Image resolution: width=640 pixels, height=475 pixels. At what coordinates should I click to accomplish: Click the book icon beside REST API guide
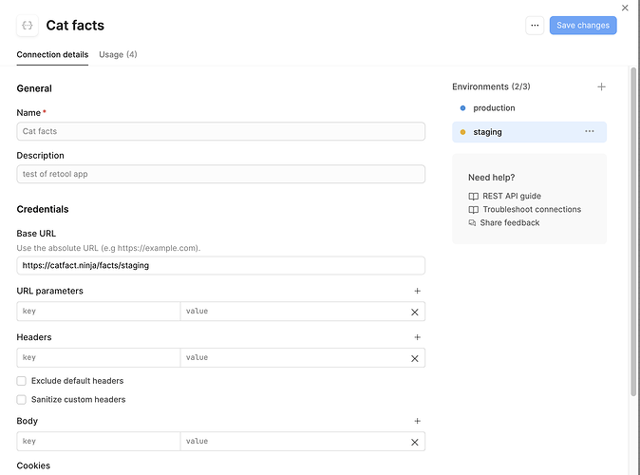[473, 196]
